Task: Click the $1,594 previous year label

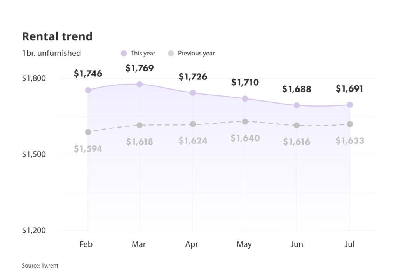Action: point(88,148)
